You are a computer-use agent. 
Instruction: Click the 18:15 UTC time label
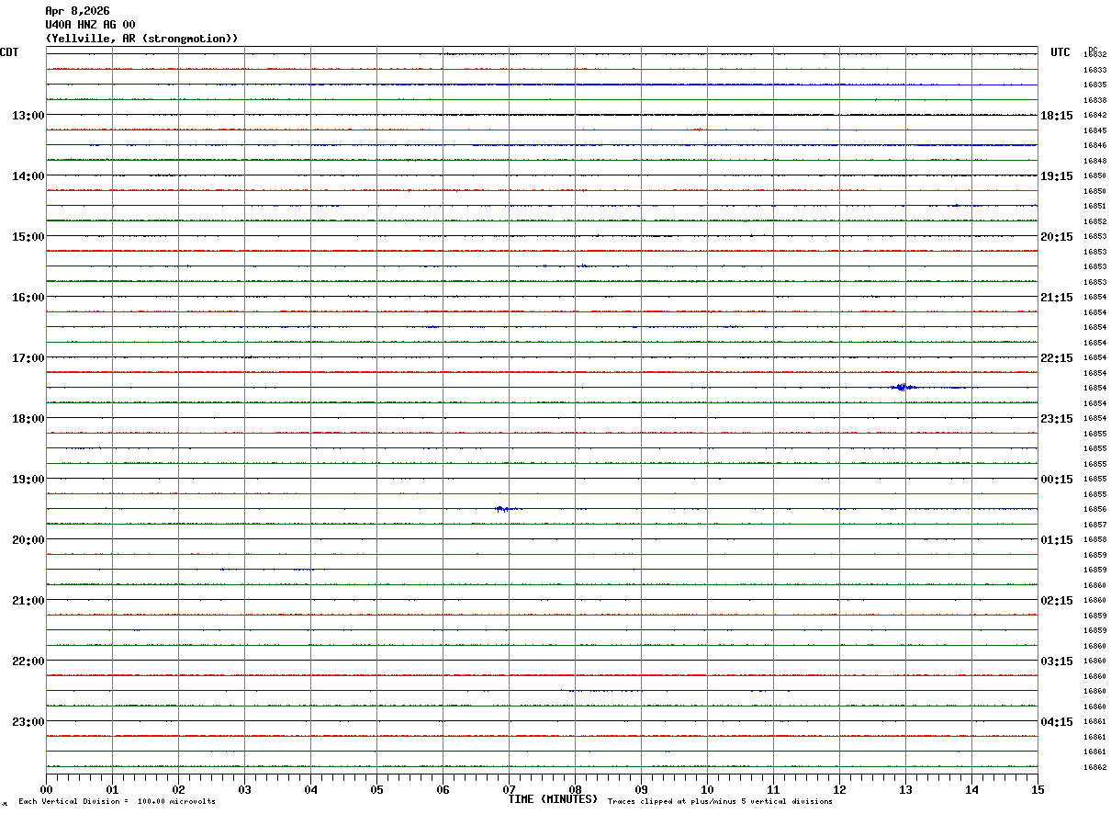[1057, 116]
